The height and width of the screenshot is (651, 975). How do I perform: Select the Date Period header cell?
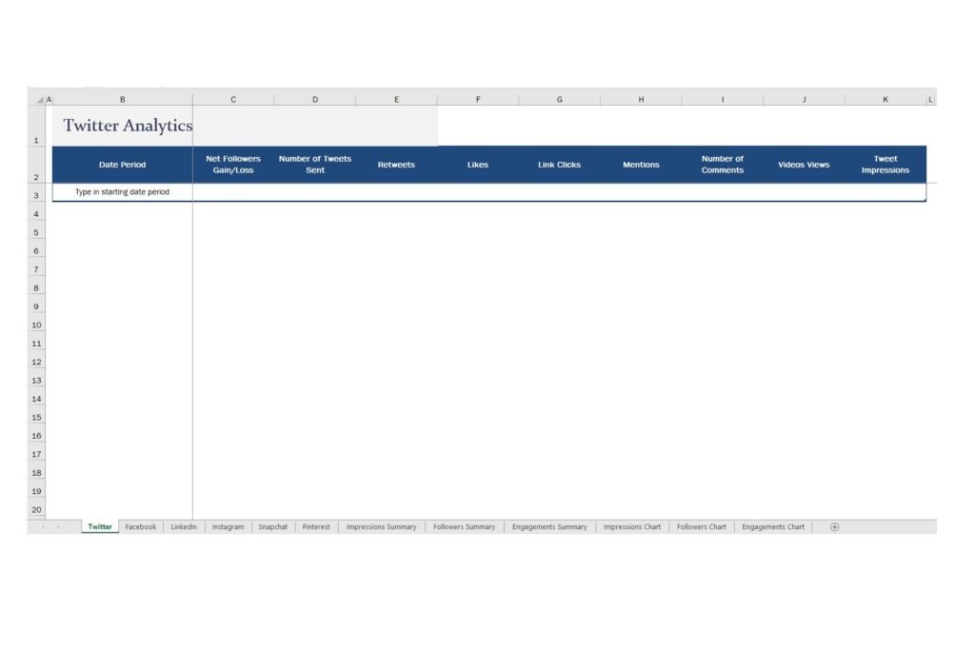coord(123,165)
